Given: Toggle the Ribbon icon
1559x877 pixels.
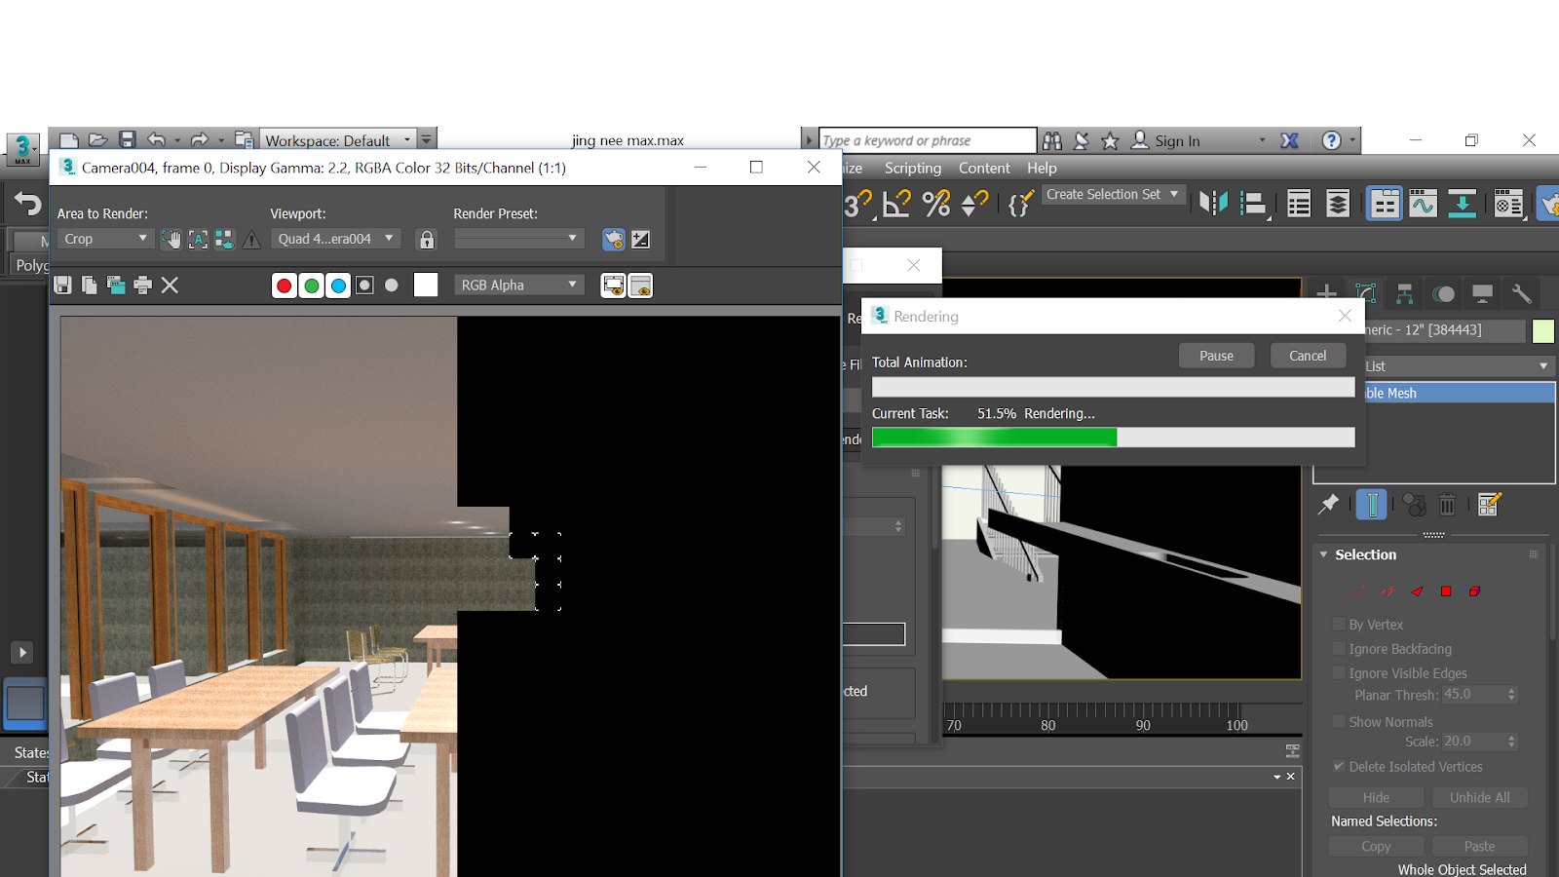Looking at the screenshot, I should click(x=1384, y=204).
